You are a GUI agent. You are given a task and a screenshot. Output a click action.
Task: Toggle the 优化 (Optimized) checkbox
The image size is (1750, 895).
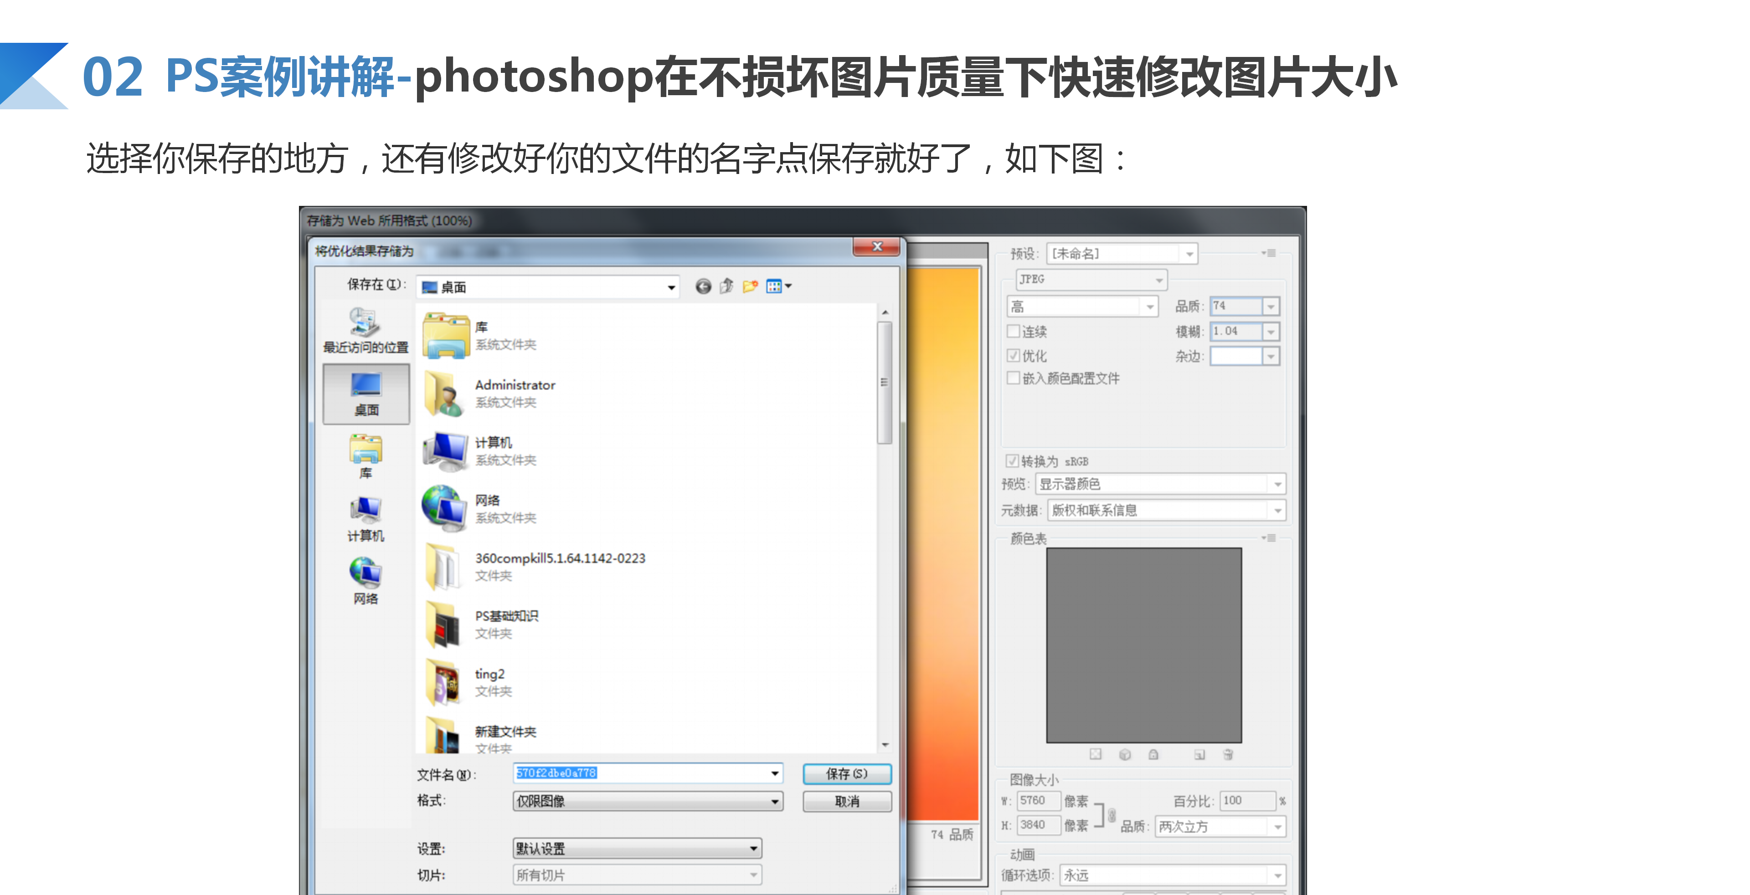[x=1014, y=355]
